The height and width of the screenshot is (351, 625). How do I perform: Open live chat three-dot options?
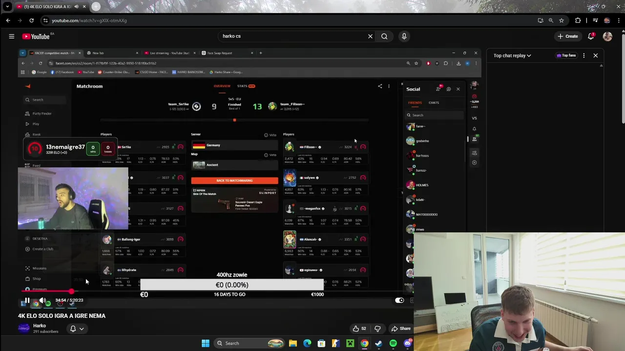pos(584,56)
